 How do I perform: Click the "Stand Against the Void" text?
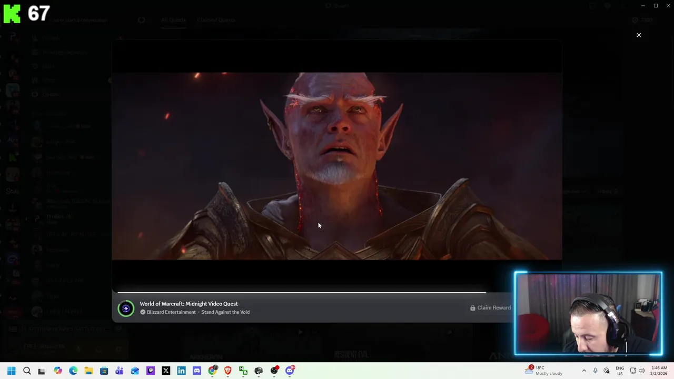pos(225,312)
